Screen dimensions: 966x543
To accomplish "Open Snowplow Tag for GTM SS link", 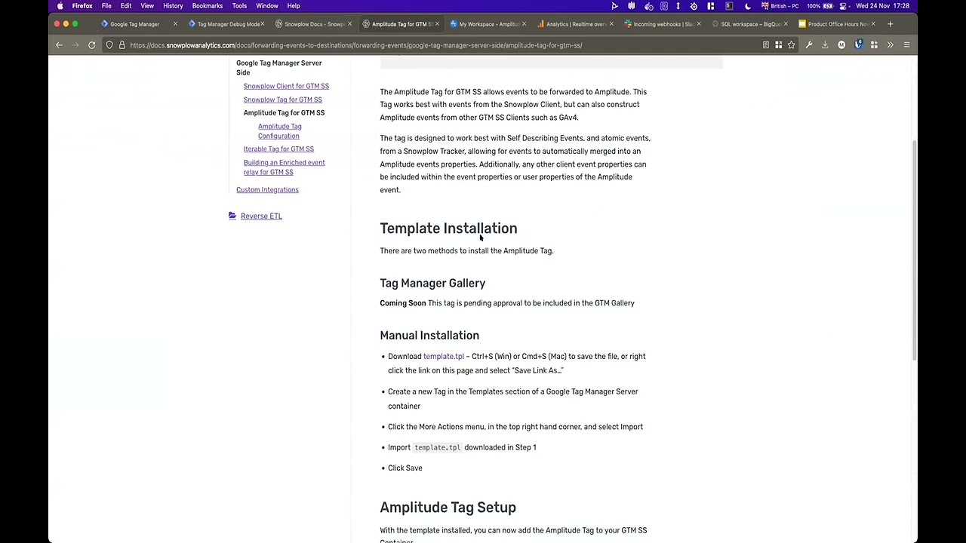I will tap(282, 100).
